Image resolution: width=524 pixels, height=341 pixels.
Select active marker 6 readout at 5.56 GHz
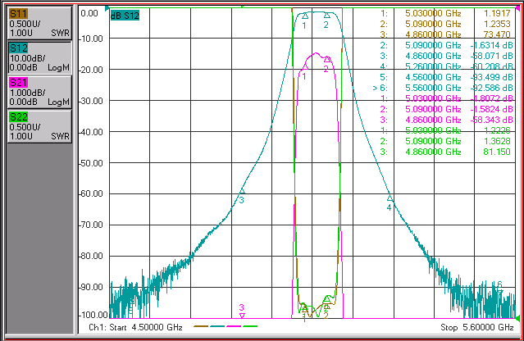pos(443,88)
